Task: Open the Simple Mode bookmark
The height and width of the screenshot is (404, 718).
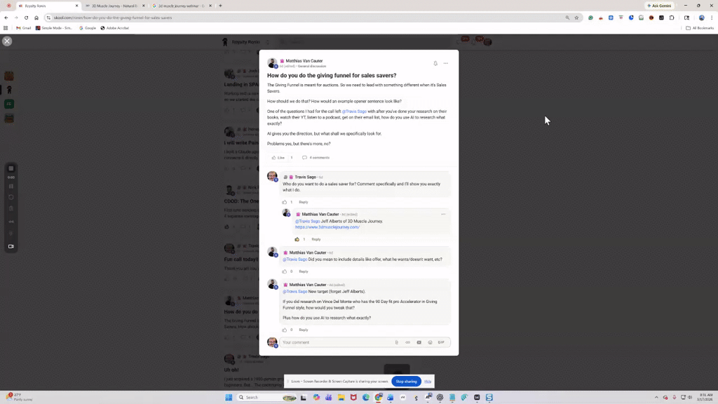Action: pyautogui.click(x=54, y=28)
